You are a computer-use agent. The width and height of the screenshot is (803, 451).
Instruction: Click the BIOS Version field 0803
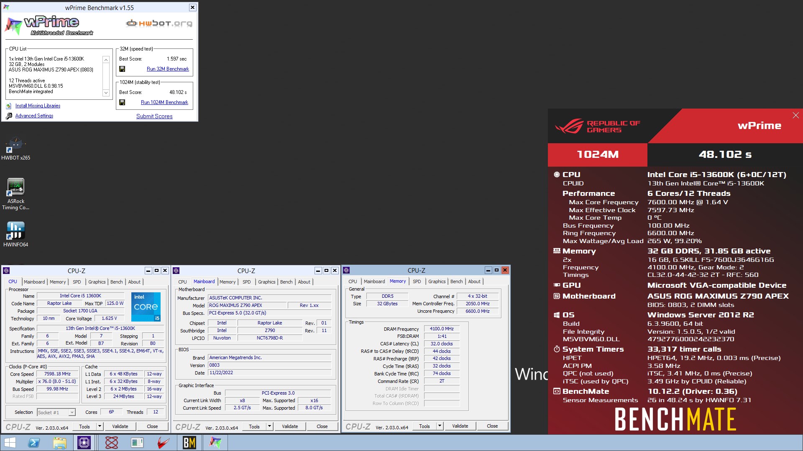coord(269,365)
